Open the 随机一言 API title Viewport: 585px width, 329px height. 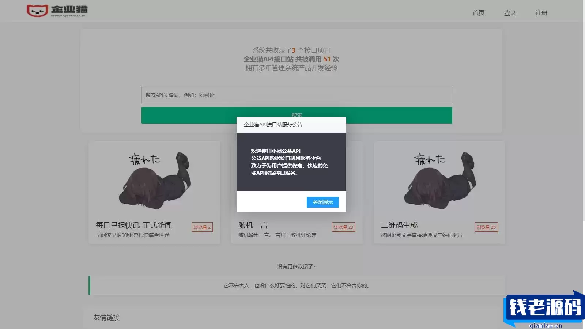click(253, 225)
